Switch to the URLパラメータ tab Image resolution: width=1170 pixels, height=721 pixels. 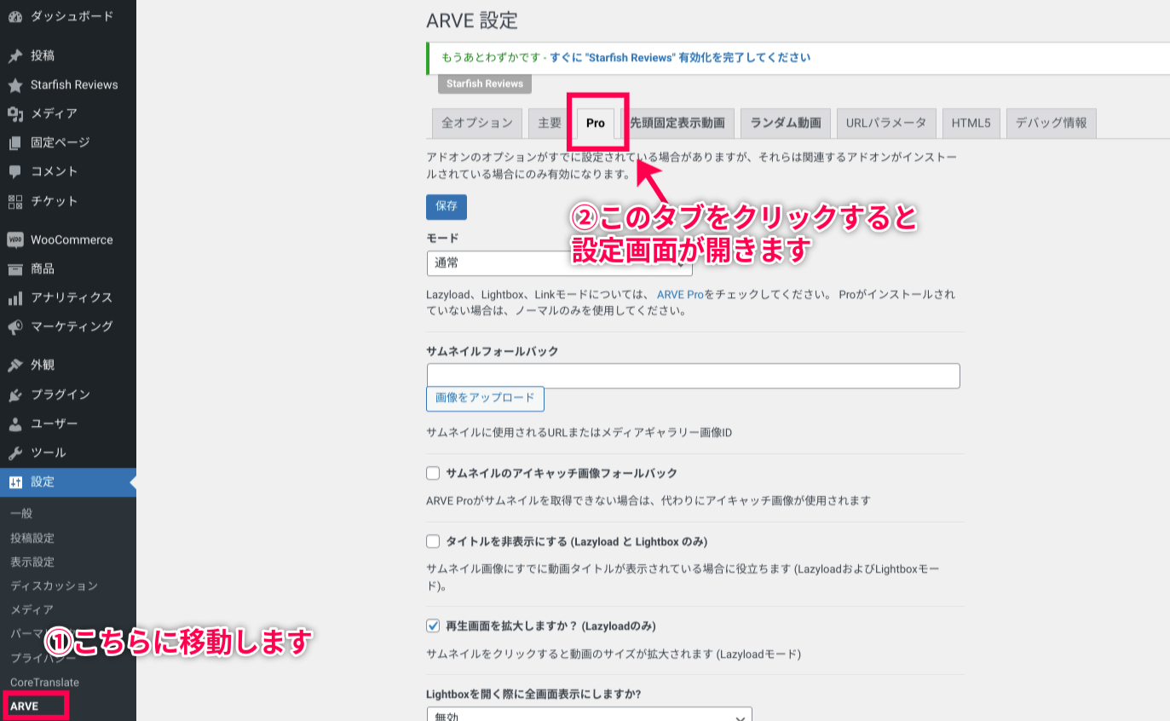click(886, 123)
